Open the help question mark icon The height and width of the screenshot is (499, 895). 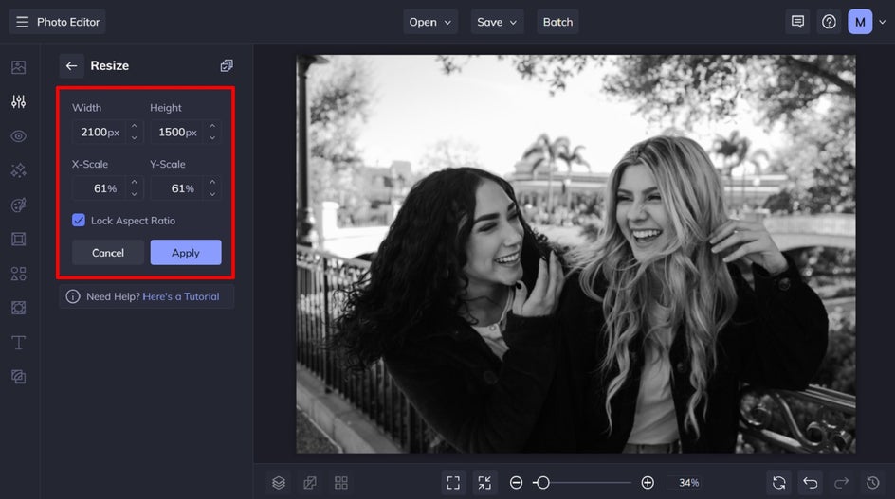point(829,22)
